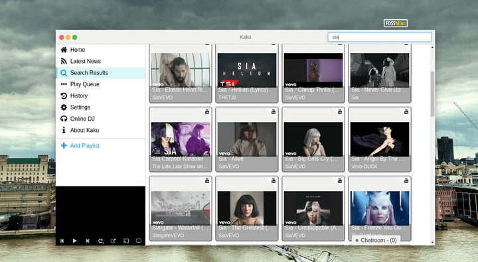The image size is (478, 262).
Task: Click the Settings gear icon
Action: pos(64,107)
